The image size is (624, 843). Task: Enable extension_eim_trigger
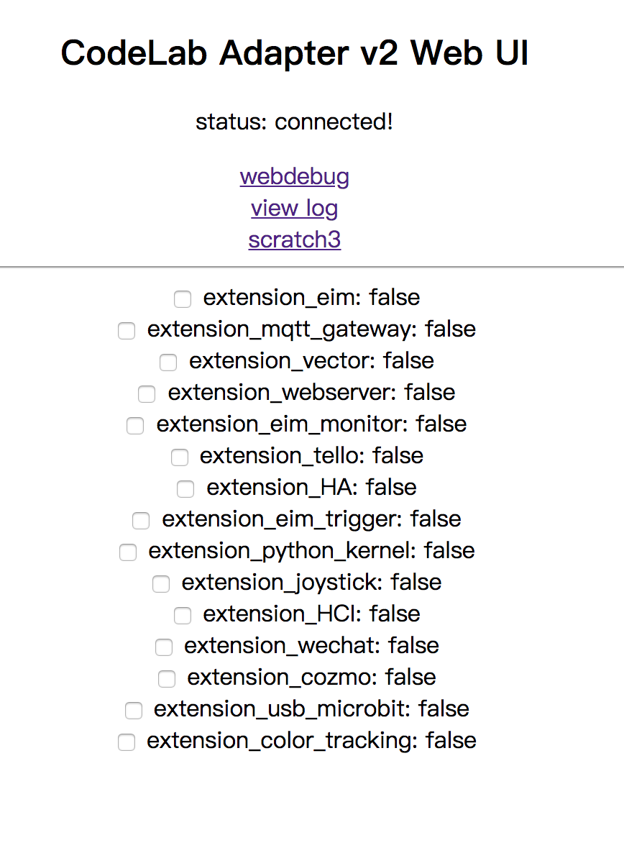click(x=140, y=520)
